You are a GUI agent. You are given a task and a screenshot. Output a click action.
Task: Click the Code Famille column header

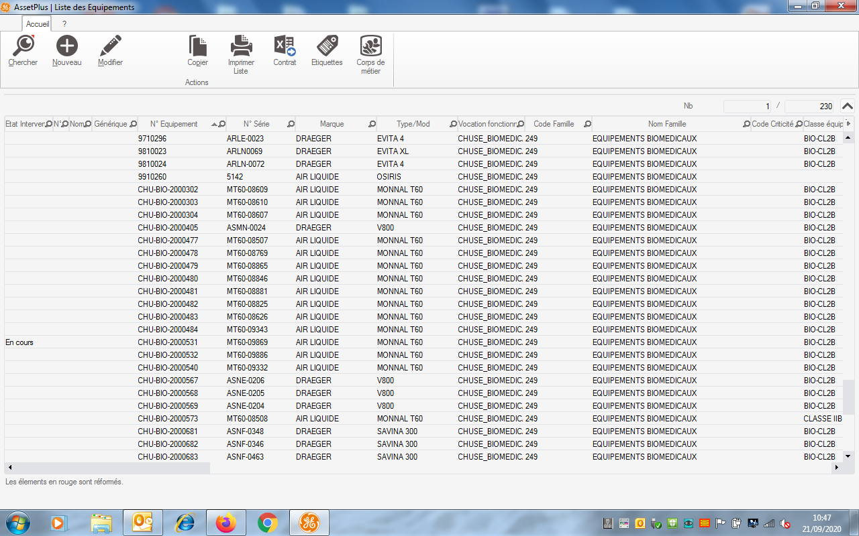pyautogui.click(x=554, y=124)
